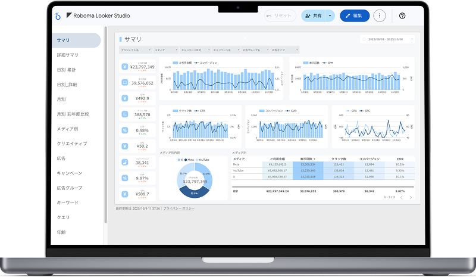
Task: Click the 編集 edit button
Action: click(x=355, y=16)
